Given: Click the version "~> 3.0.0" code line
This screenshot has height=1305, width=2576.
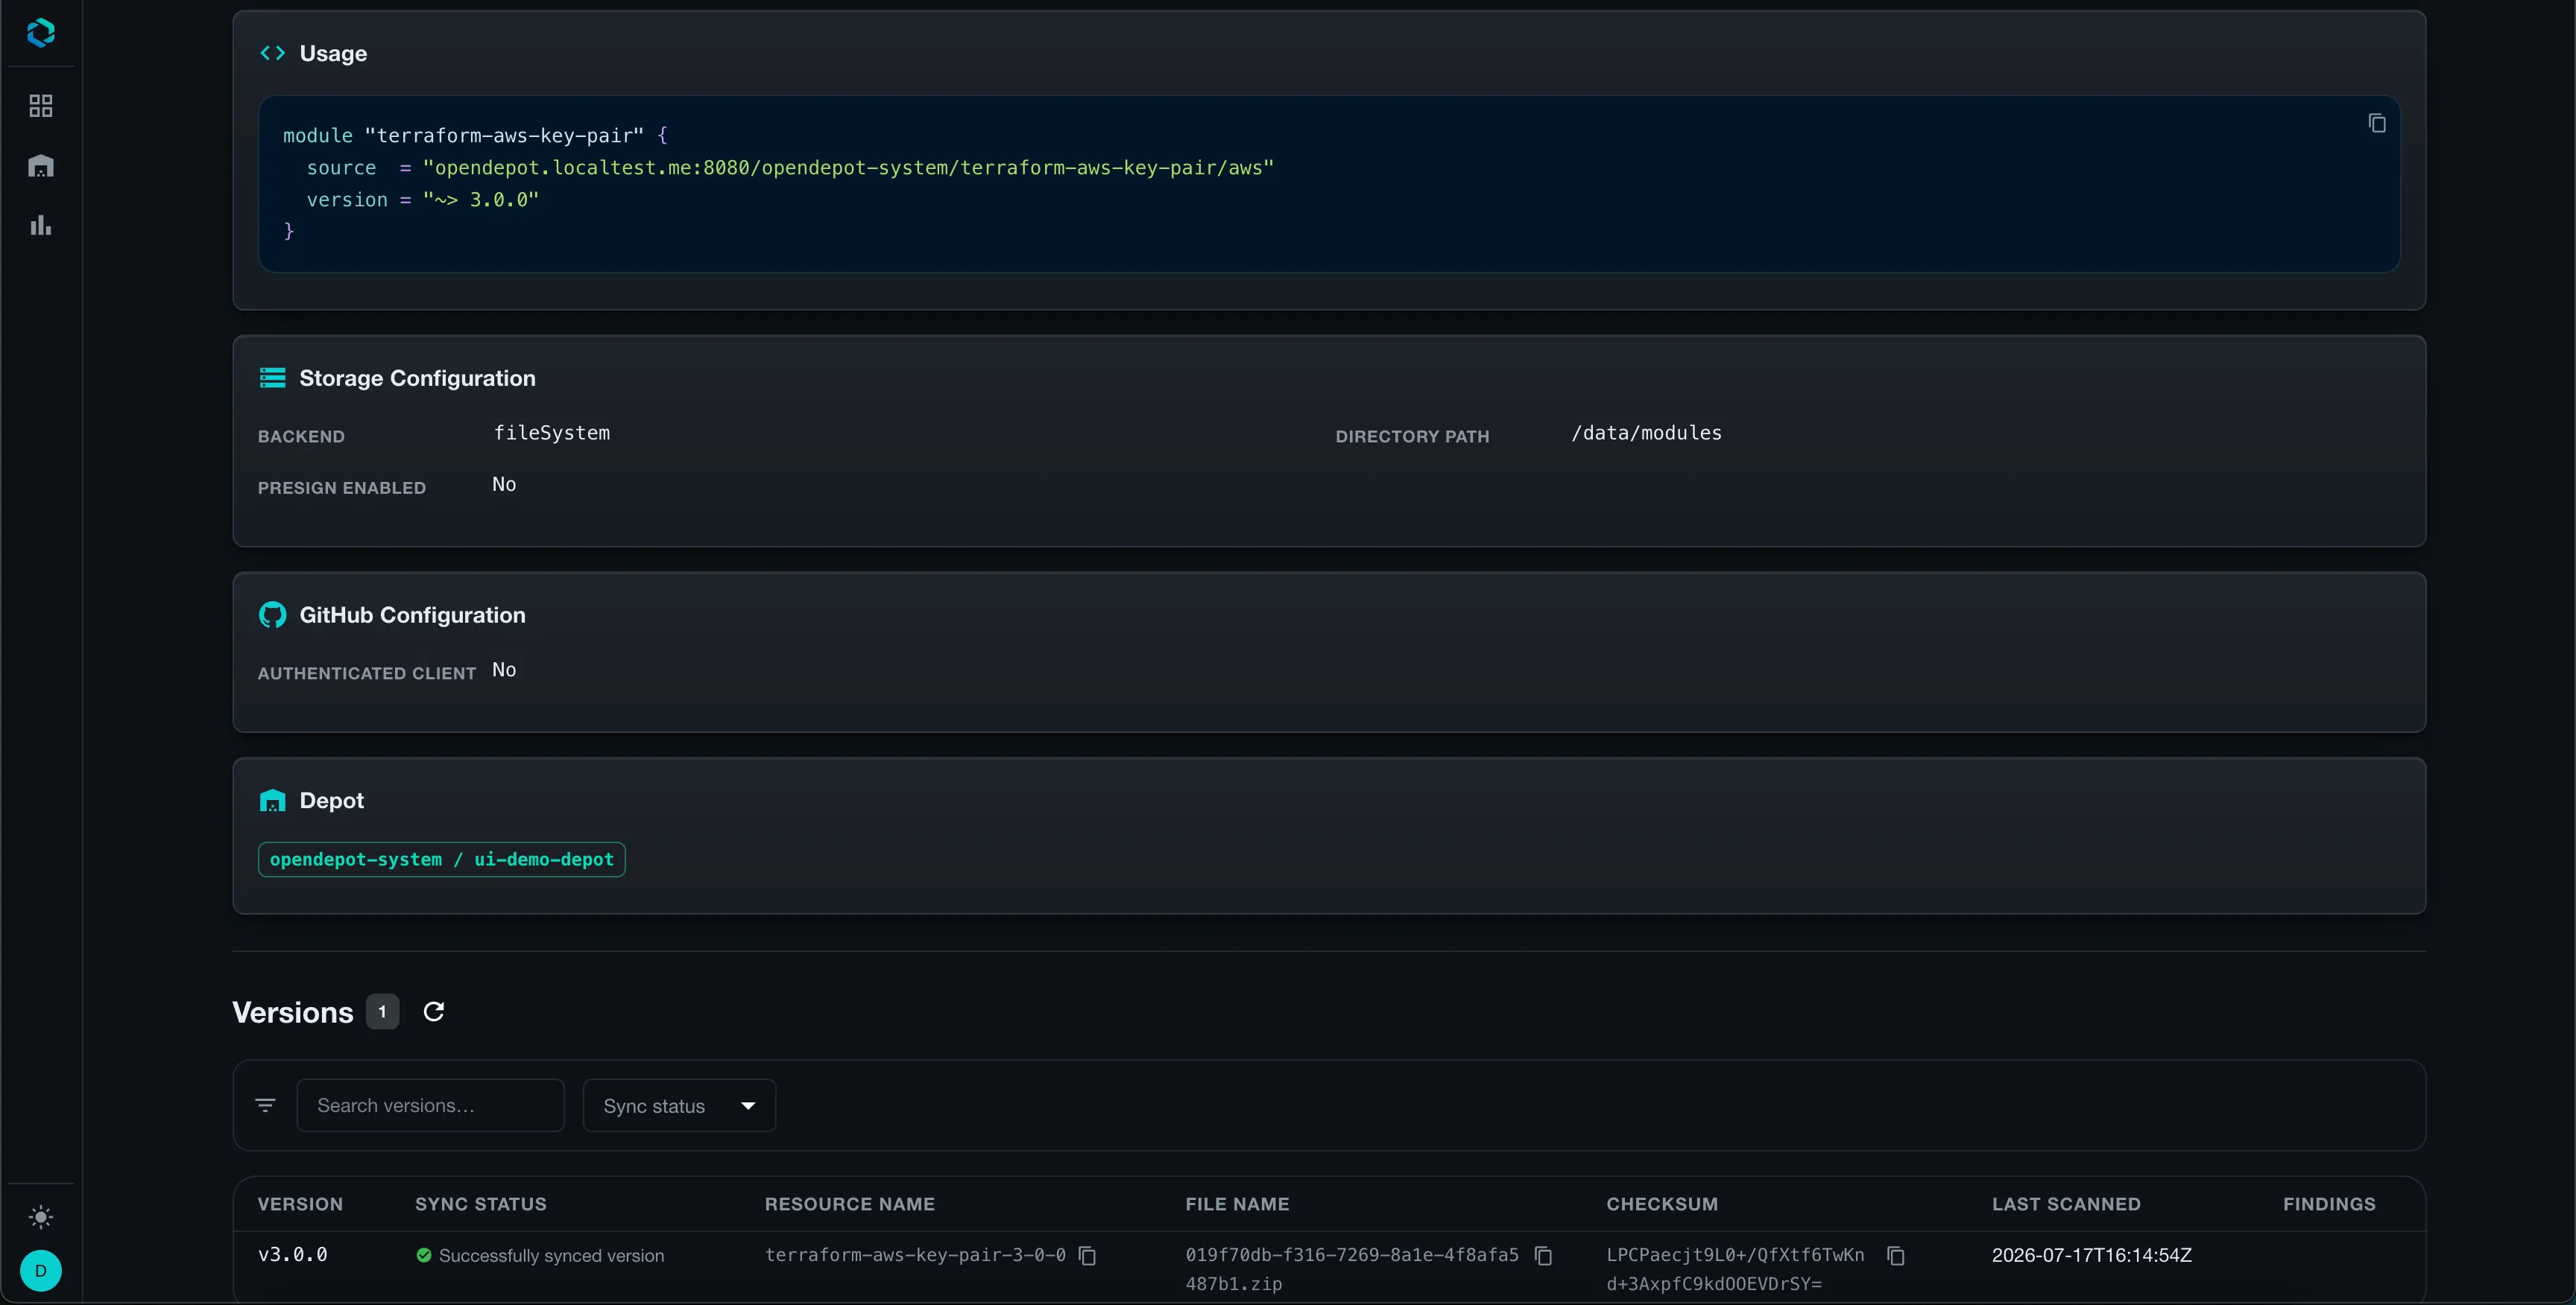Looking at the screenshot, I should 422,200.
